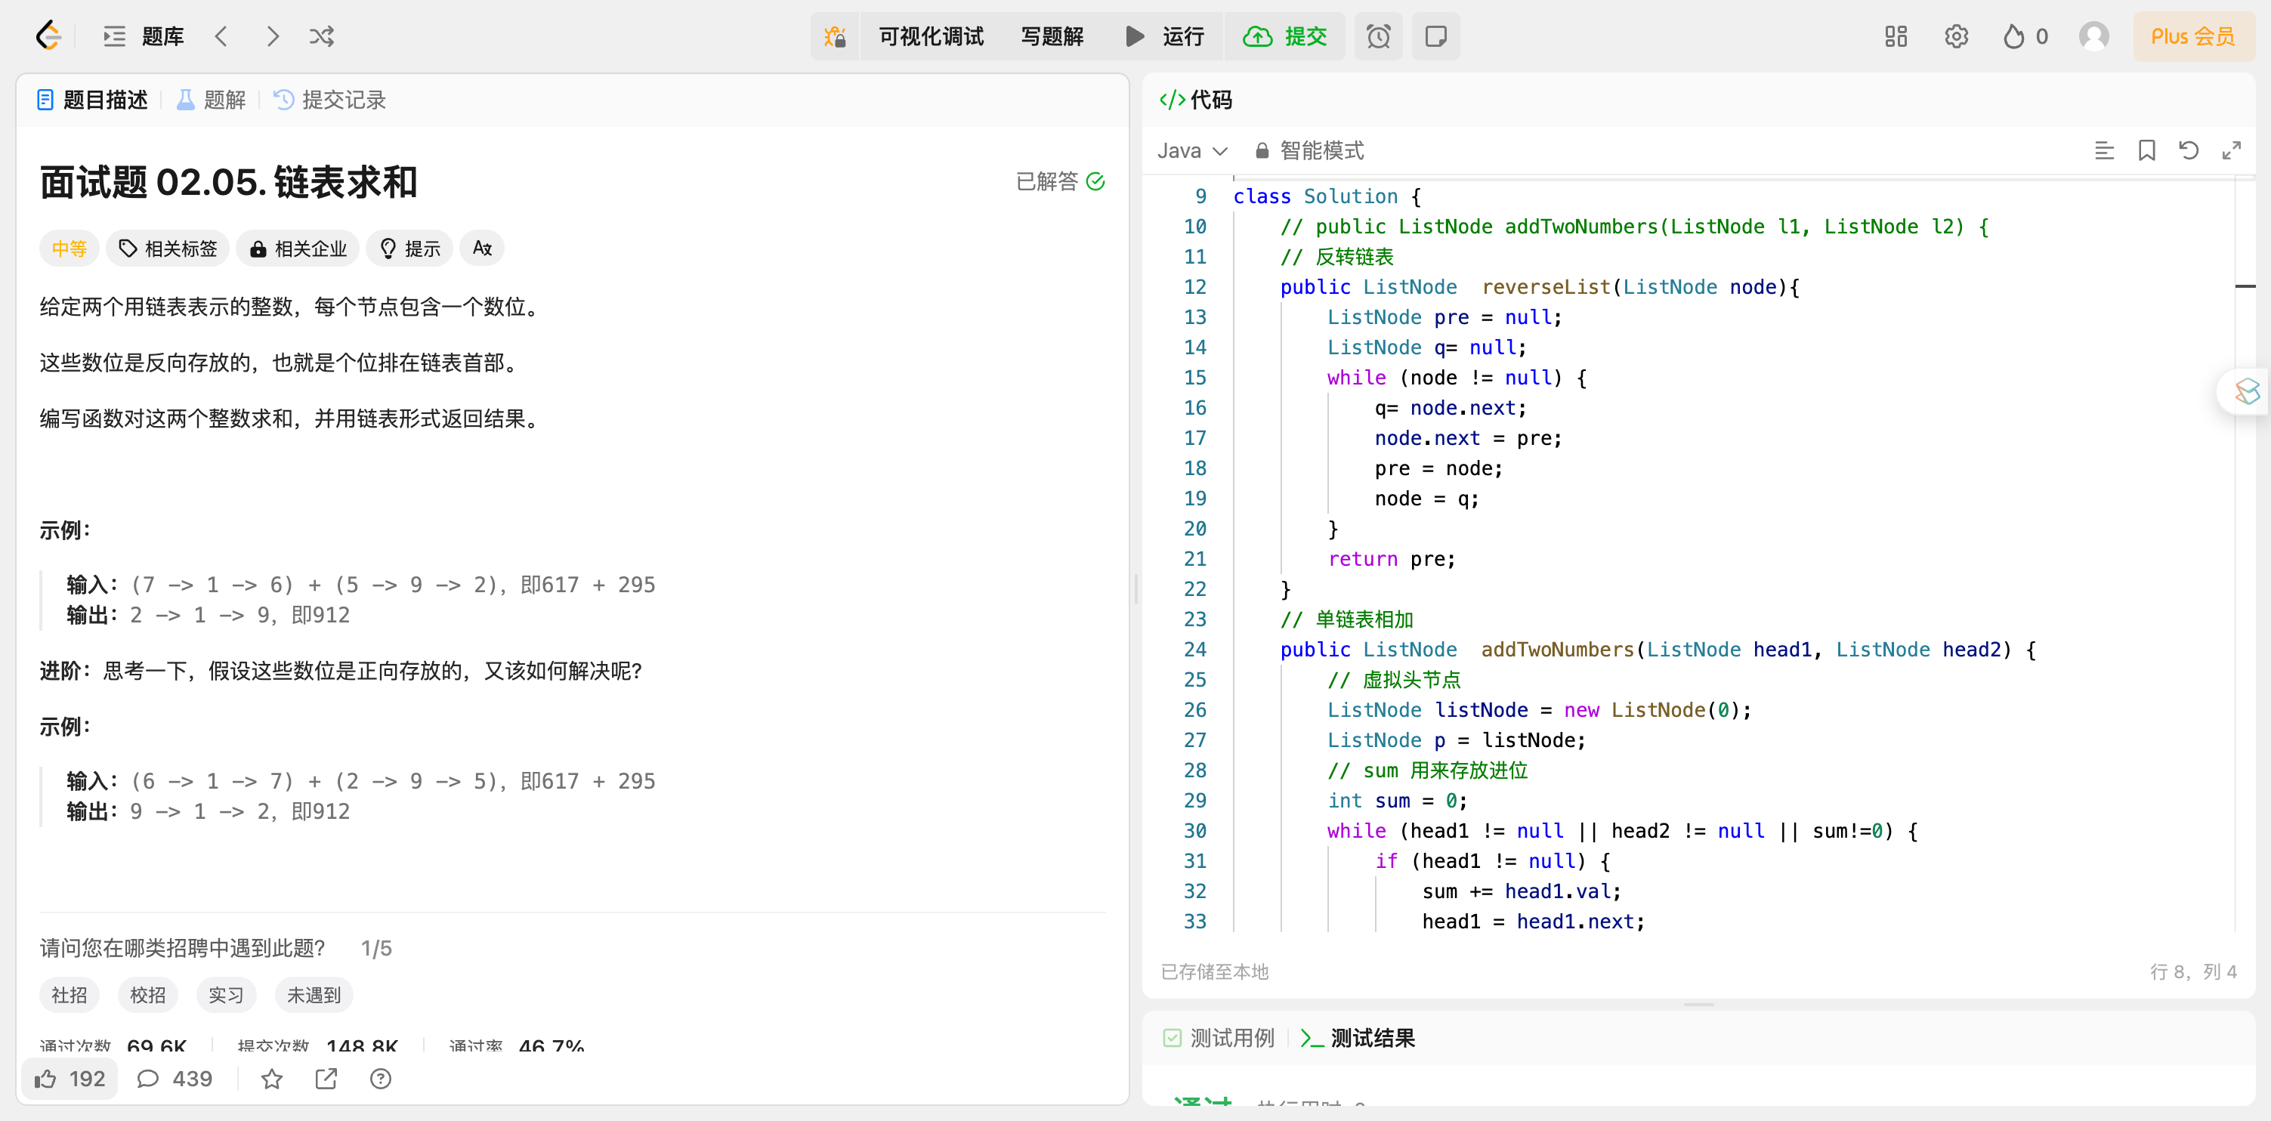Click 'int sum = 0;' code line
Screen dimensions: 2271x1121
click(x=1398, y=800)
